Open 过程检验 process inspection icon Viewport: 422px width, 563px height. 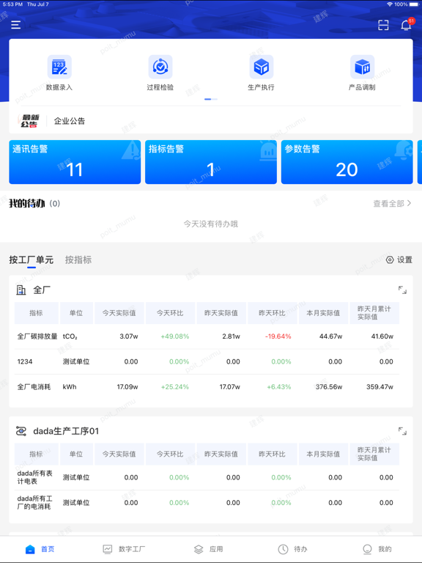pos(160,67)
